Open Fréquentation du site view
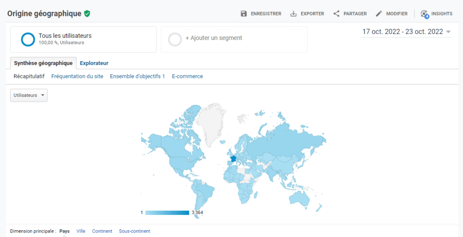Screen dimensions: 463x237 [77, 76]
